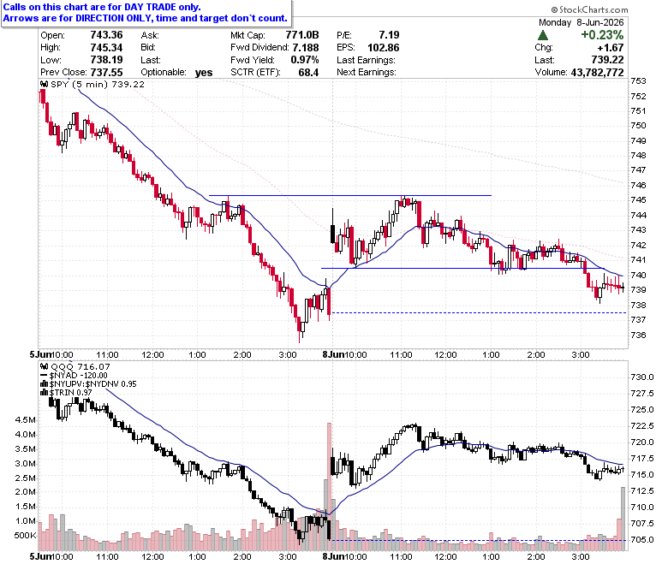The image size is (668, 564).
Task: Click the candlestick icon beside QQQ legend
Action: pyautogui.click(x=44, y=366)
